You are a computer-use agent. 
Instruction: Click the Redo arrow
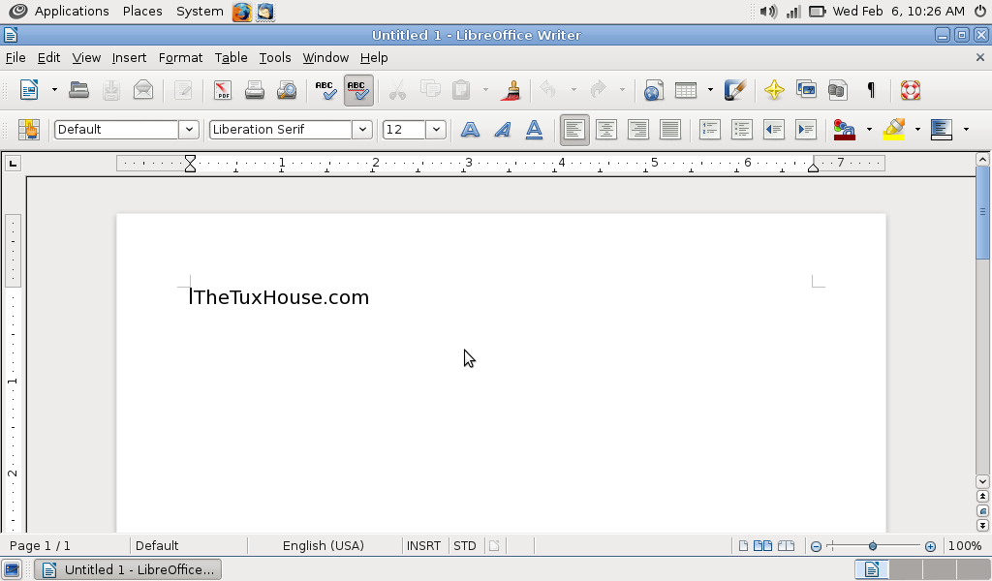tap(598, 90)
